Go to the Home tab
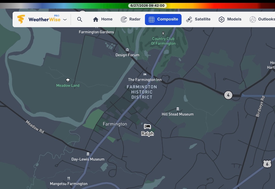The image size is (275, 189). [x=103, y=19]
